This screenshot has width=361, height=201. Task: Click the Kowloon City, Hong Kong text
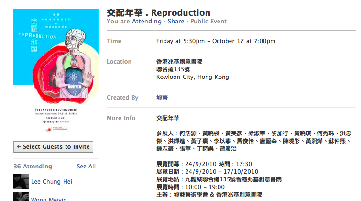tap(192, 77)
